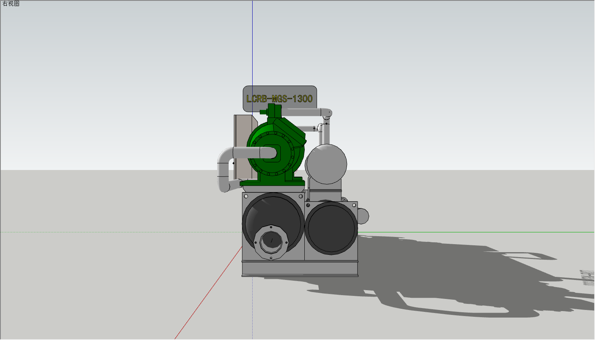Click the small decagonal flange cap

(x=271, y=242)
